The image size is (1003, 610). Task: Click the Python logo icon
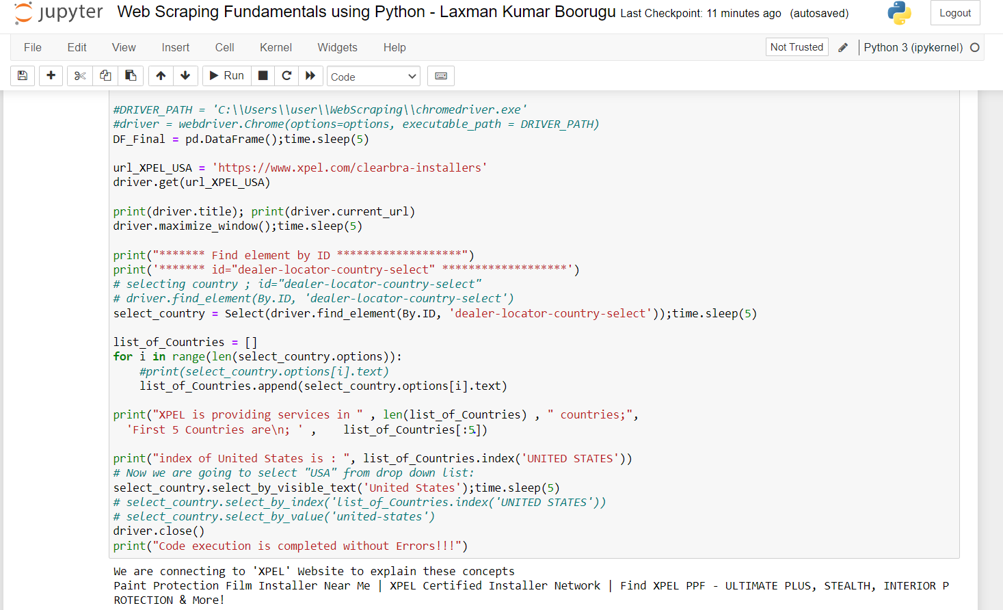(x=899, y=13)
